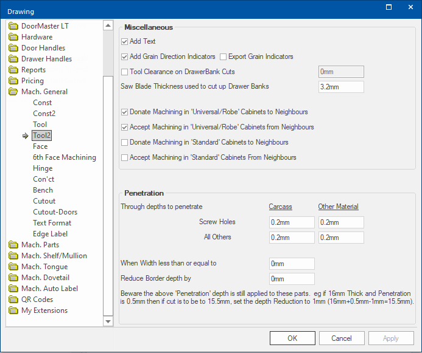
Task: Expand the Mach. Parts tree node
Action: tap(40, 245)
